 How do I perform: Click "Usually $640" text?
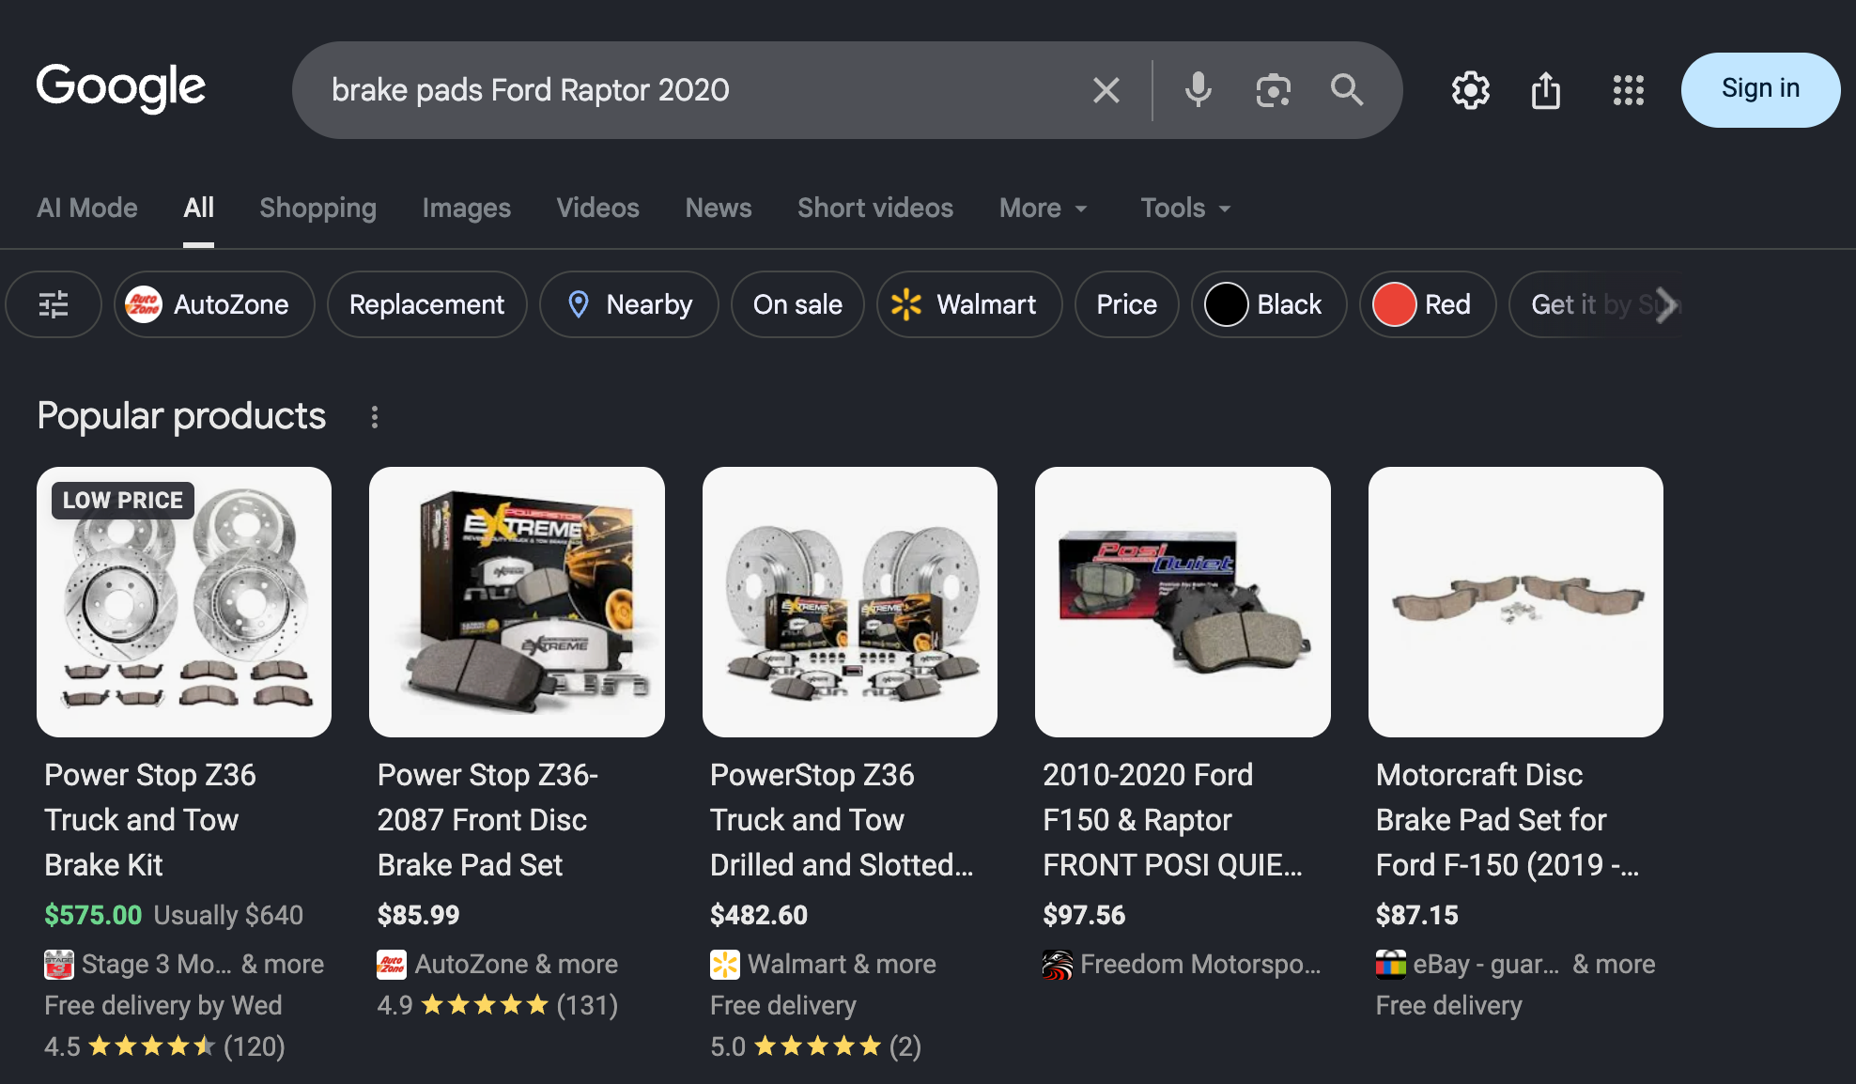[x=228, y=915]
